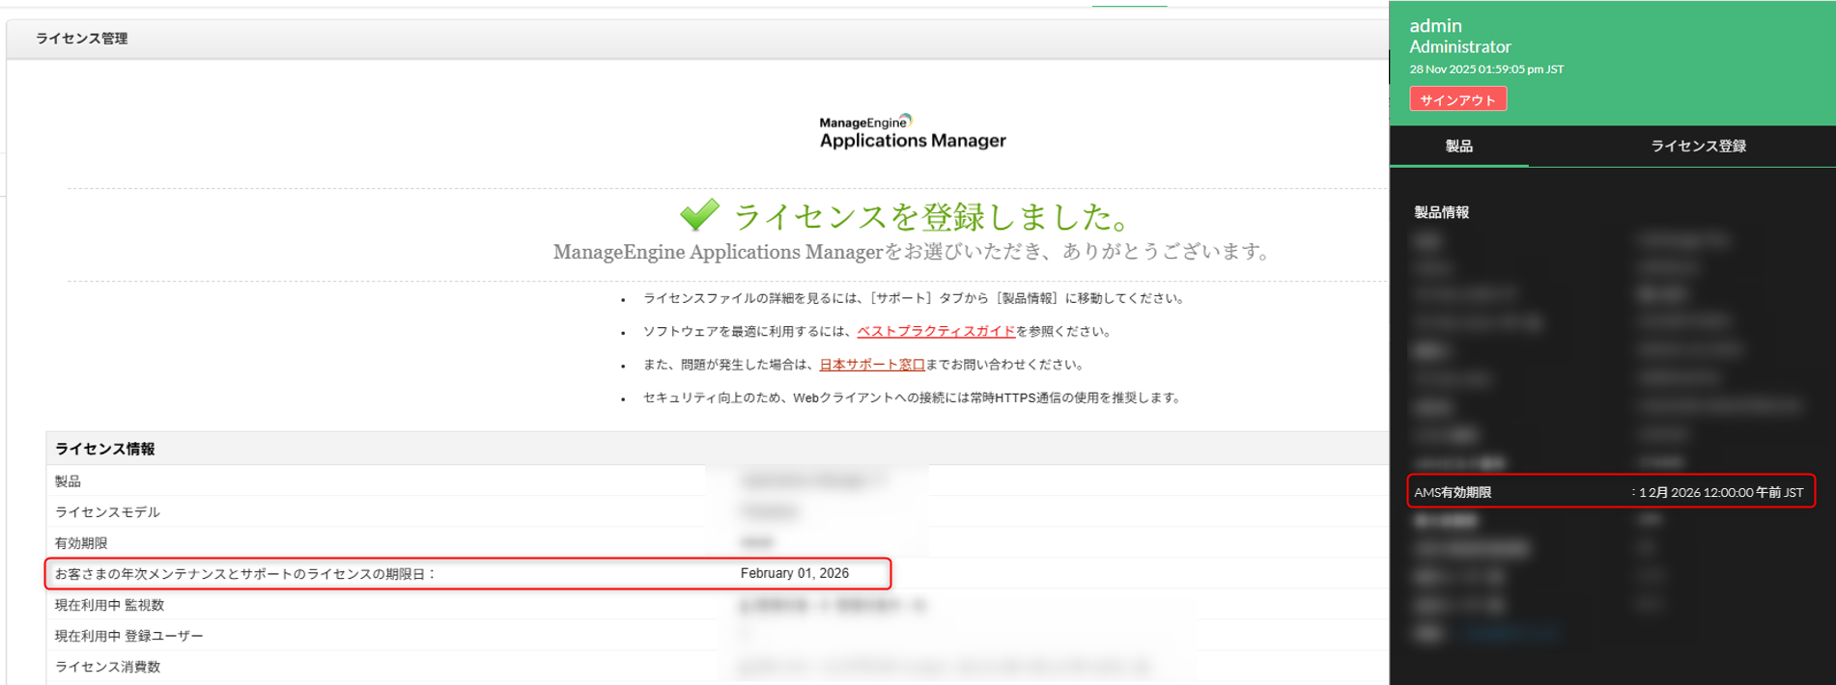The height and width of the screenshot is (685, 1836).
Task: Select the ライセンス管理 header text
Action: click(x=82, y=39)
